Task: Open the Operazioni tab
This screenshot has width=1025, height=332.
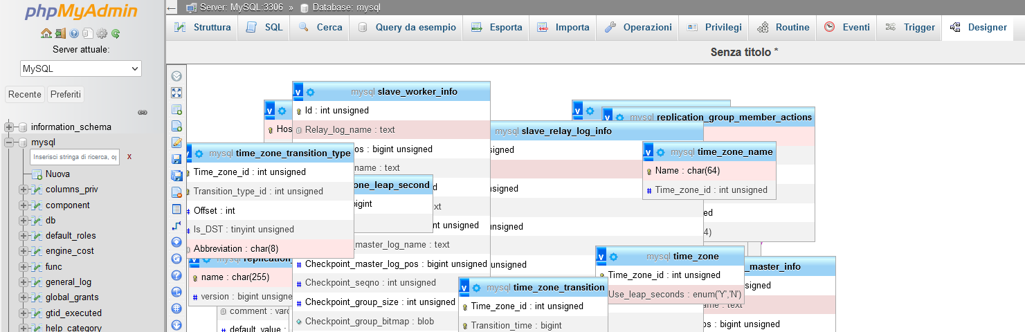Action: point(637,28)
